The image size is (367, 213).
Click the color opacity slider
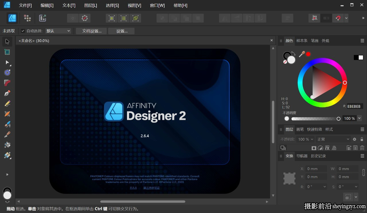tap(316, 119)
